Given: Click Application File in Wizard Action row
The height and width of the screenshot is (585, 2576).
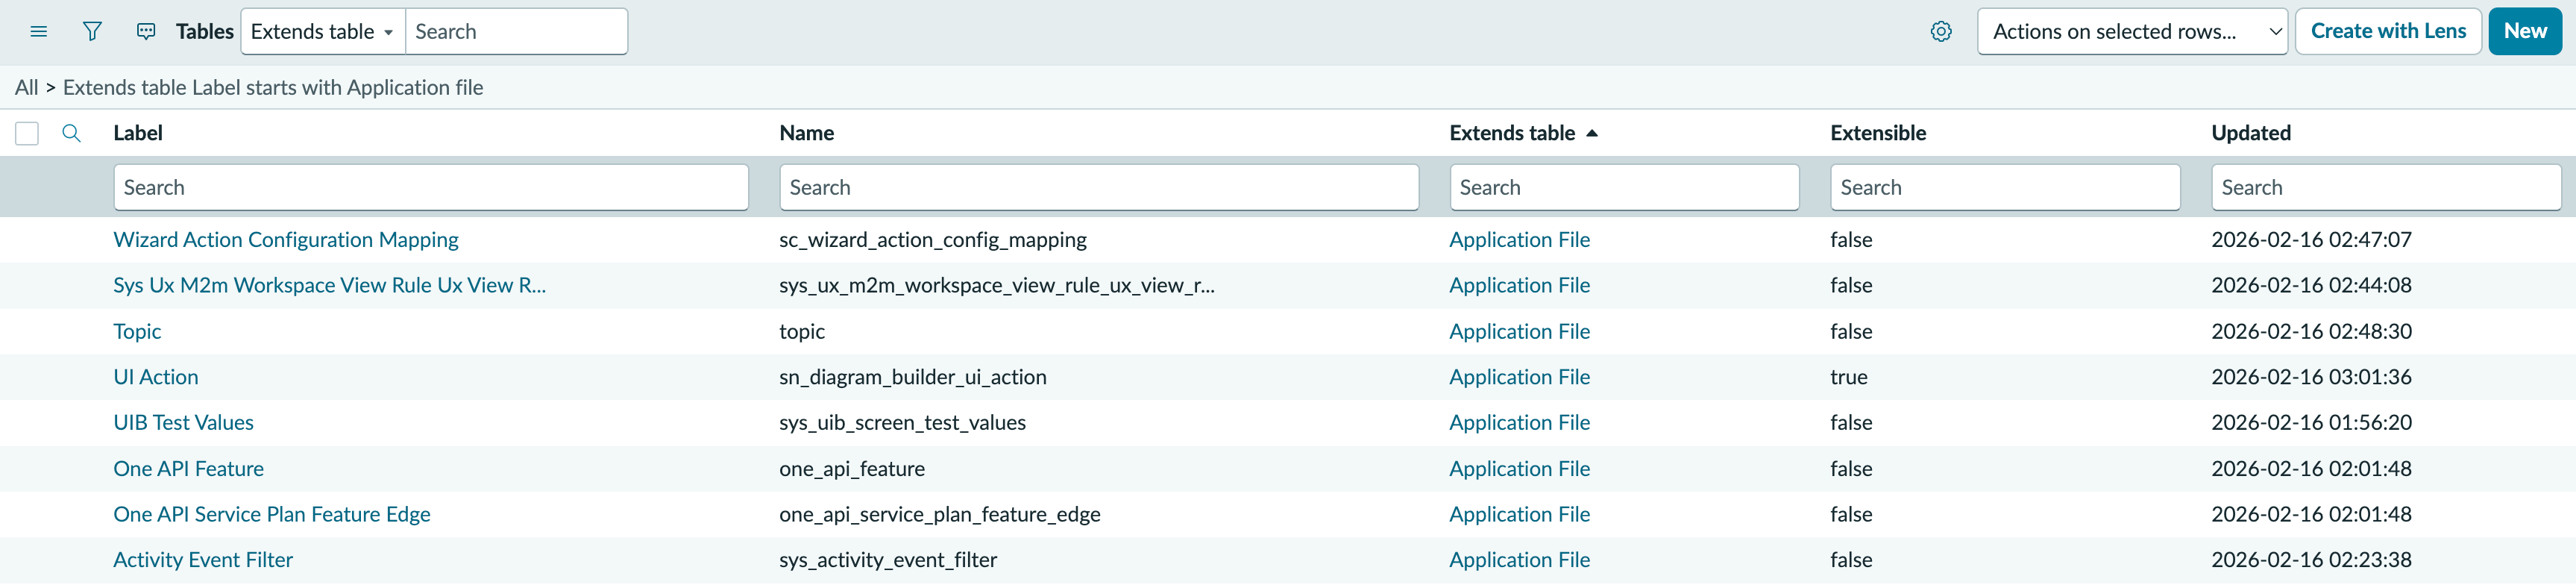Looking at the screenshot, I should pos(1519,240).
